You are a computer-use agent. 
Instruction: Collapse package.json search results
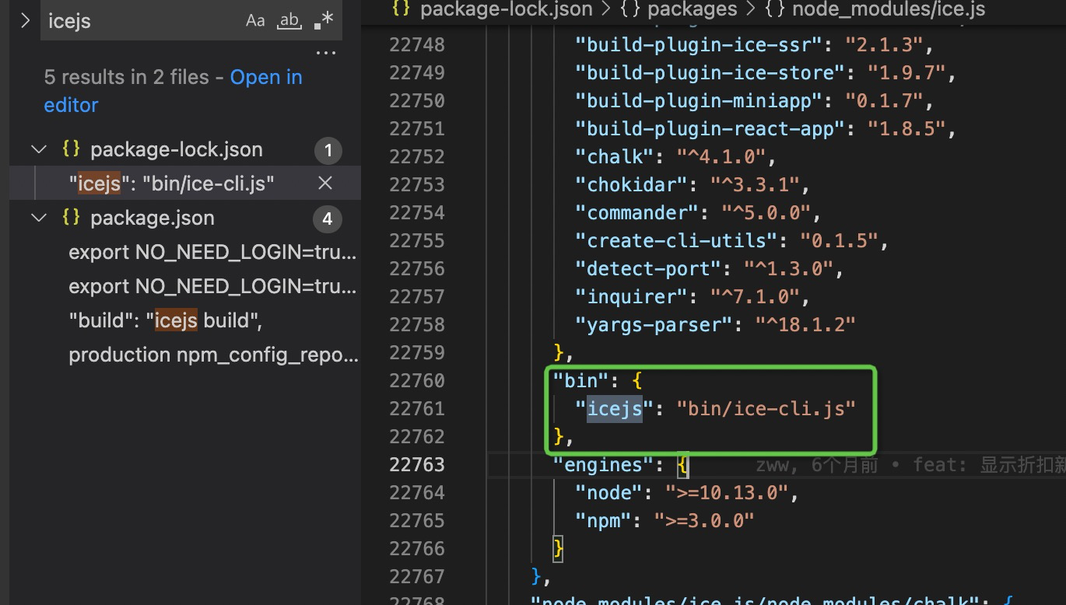(x=39, y=218)
